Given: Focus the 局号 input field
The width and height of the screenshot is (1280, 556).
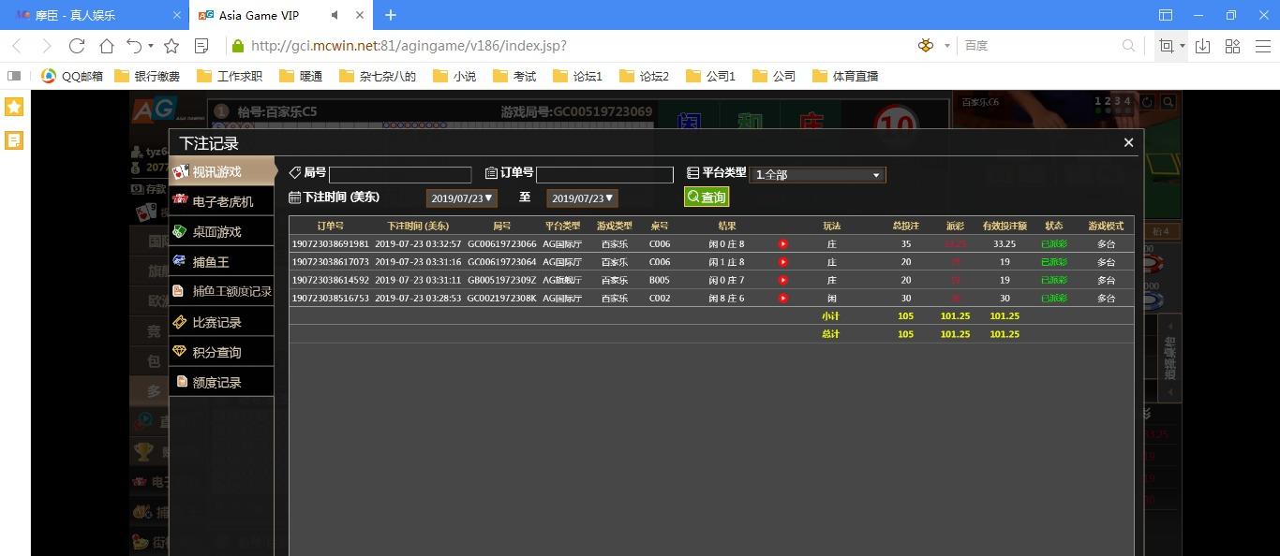Looking at the screenshot, I should pos(400,174).
